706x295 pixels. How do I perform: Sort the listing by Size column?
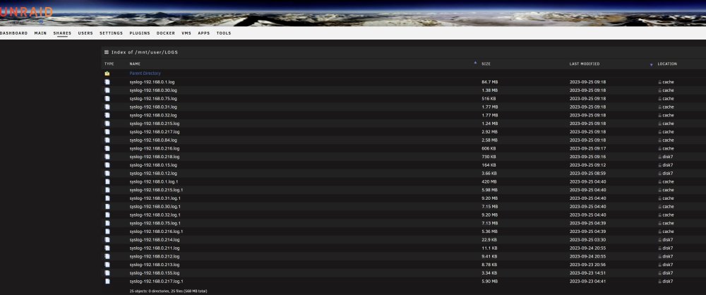pyautogui.click(x=486, y=64)
